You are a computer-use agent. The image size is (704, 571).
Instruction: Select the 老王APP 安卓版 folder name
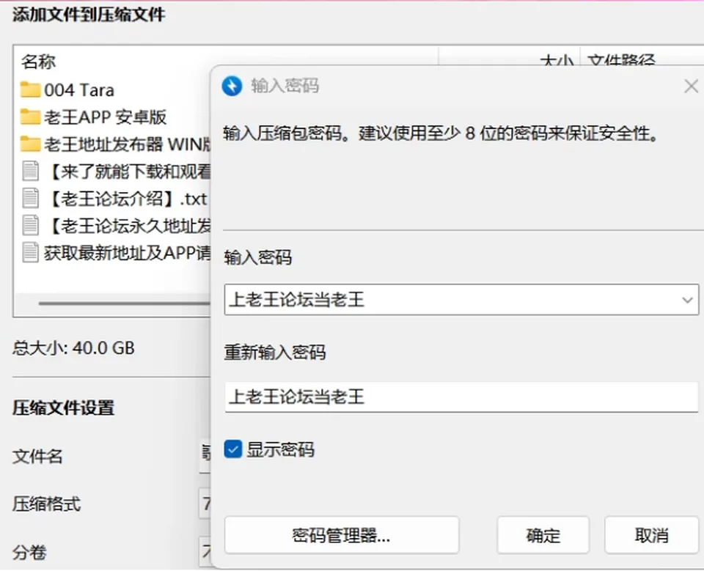click(105, 117)
